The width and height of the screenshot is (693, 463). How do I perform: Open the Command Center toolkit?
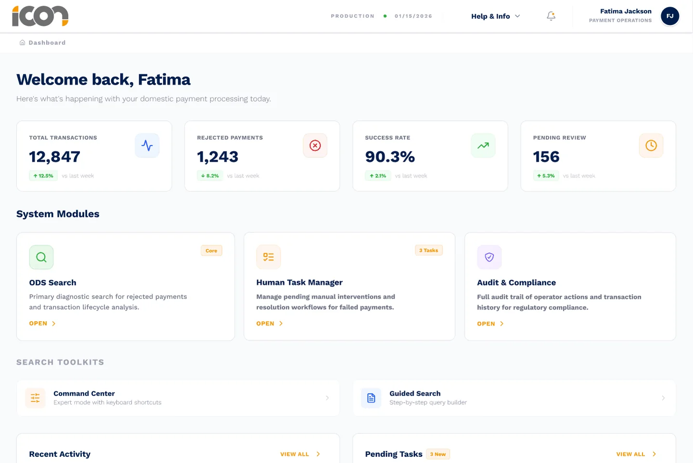[x=178, y=398]
